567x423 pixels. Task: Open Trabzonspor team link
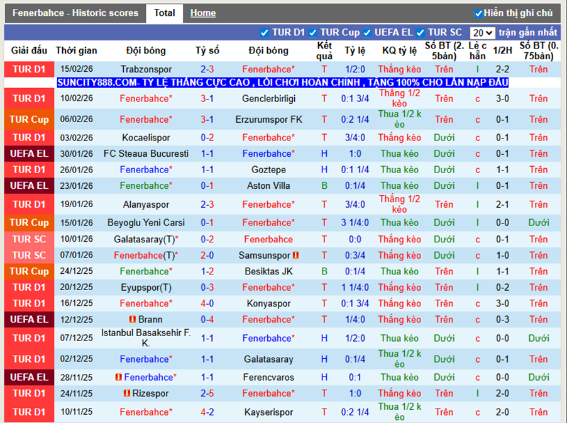pos(146,69)
